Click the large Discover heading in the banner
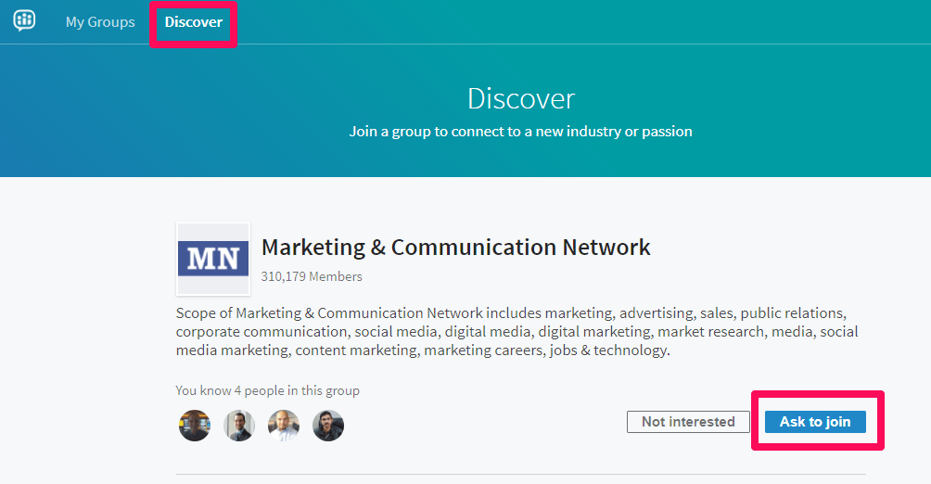Viewport: 931px width, 484px height. [x=521, y=98]
